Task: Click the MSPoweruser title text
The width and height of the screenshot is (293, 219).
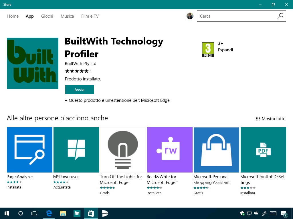Action: pos(66,177)
